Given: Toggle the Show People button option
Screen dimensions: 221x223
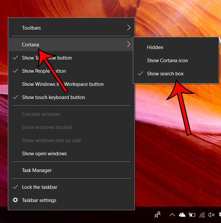Looking at the screenshot, I should (44, 71).
